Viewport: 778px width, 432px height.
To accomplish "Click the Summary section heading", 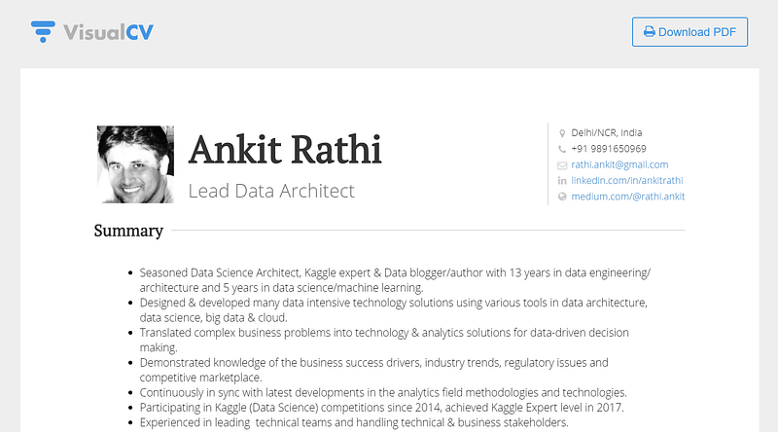I will [128, 231].
